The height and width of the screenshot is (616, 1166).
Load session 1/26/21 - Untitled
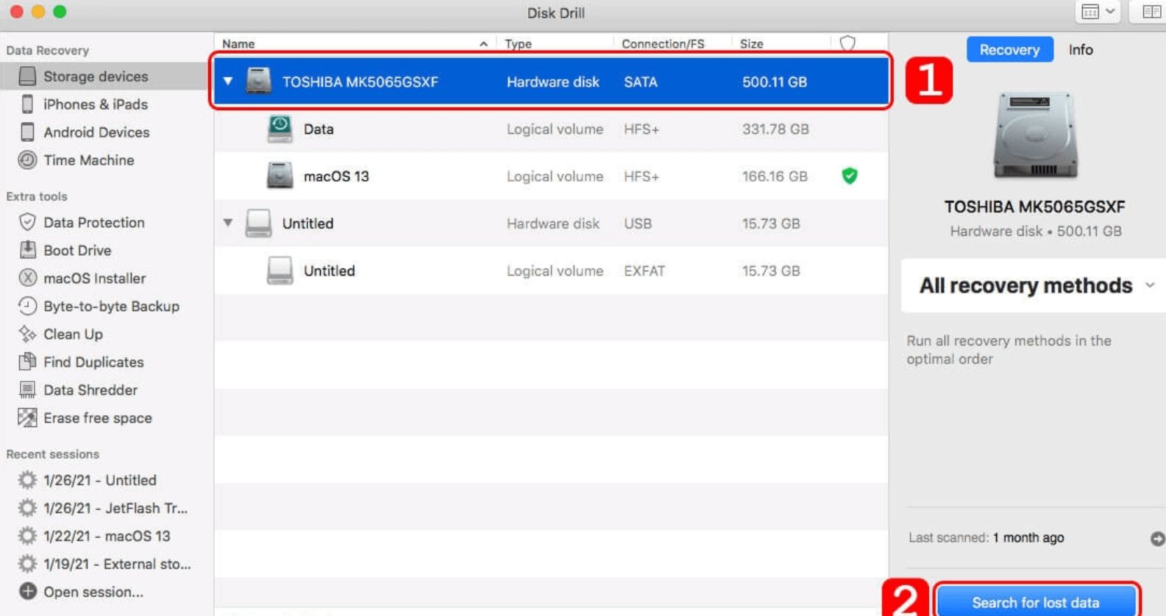pos(99,481)
